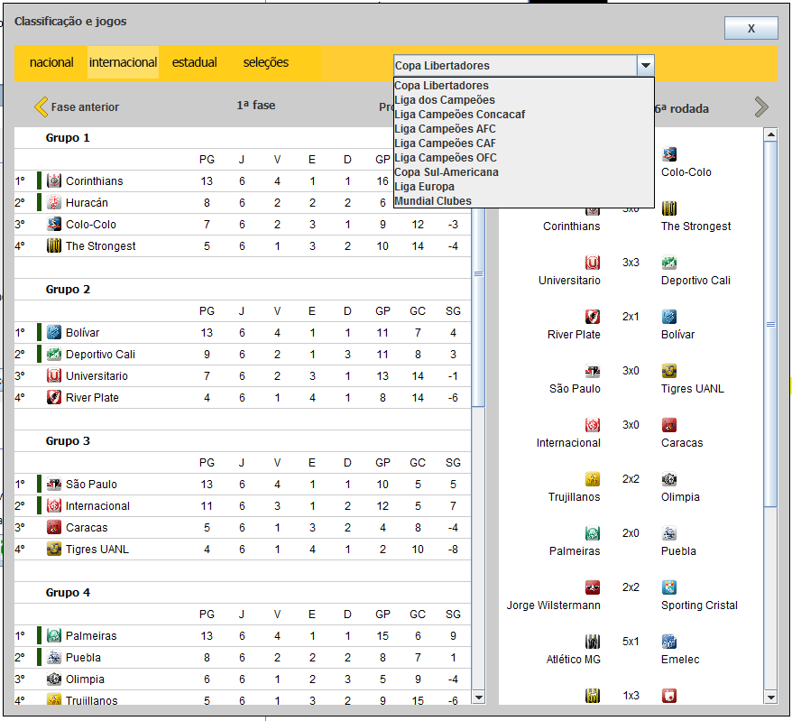The height and width of the screenshot is (721, 792).
Task: Click the 5x1 score for Atlético MG match
Action: pos(631,642)
